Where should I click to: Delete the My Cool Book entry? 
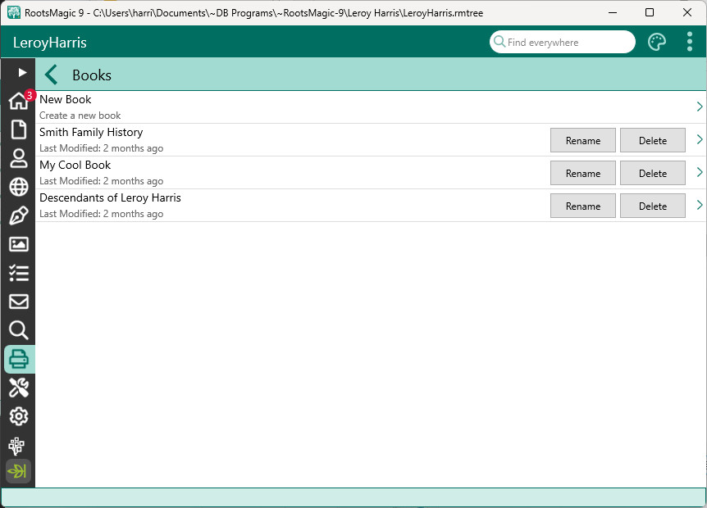coord(652,173)
